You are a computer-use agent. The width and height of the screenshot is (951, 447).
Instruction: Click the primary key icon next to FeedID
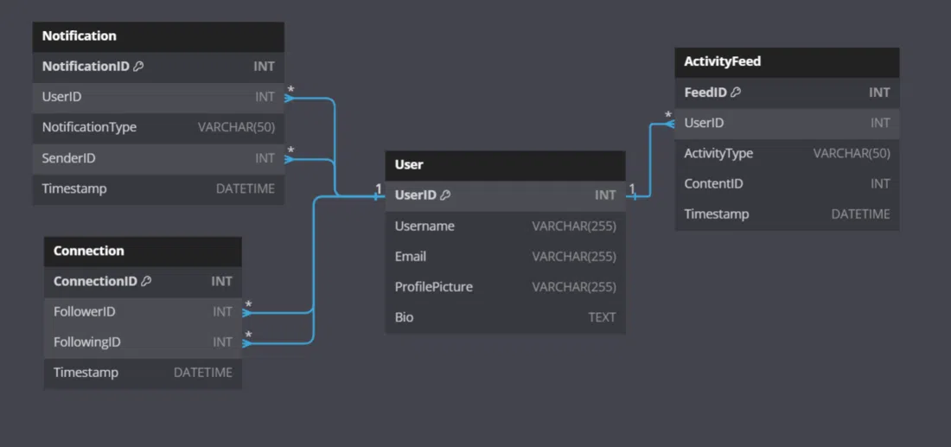736,93
